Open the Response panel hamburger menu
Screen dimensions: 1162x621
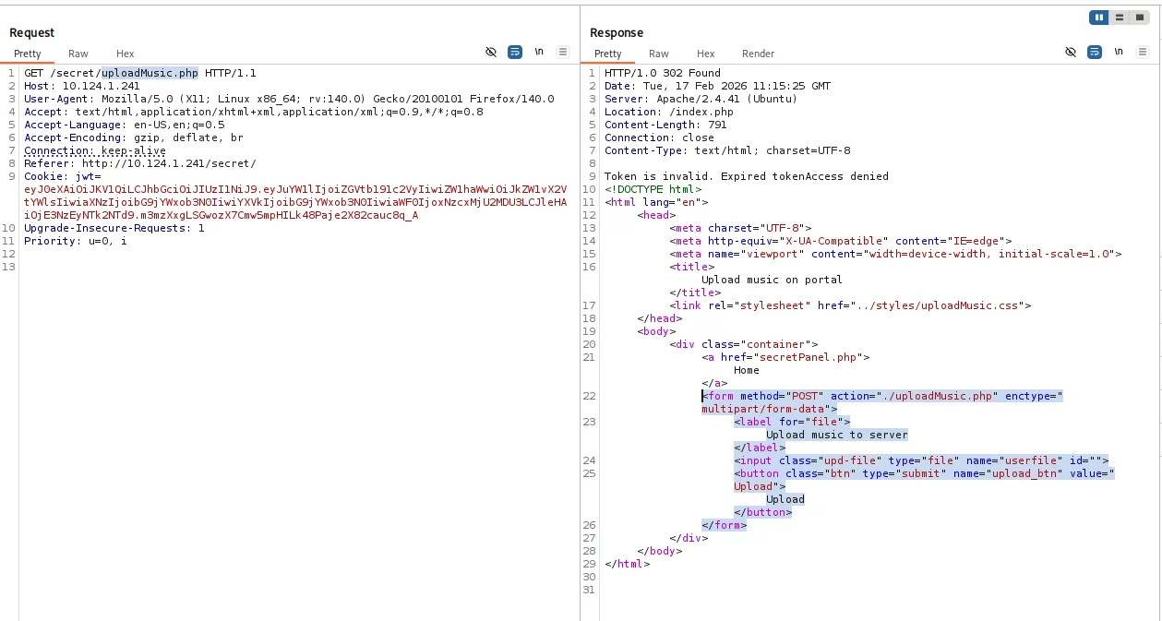click(1143, 53)
